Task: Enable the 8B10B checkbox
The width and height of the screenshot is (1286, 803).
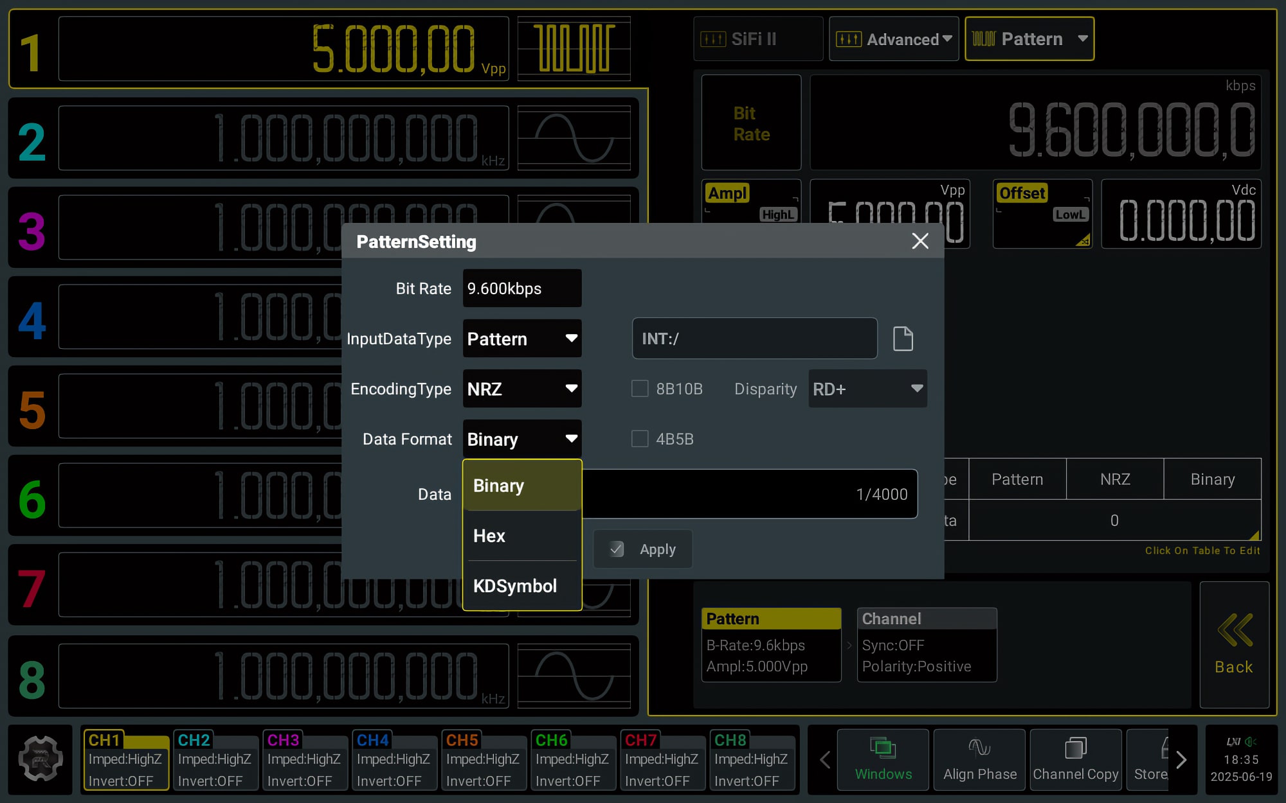Action: [x=639, y=389]
